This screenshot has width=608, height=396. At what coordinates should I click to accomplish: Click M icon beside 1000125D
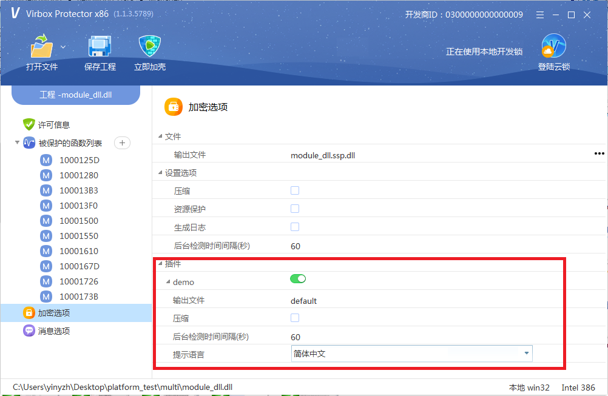point(46,160)
